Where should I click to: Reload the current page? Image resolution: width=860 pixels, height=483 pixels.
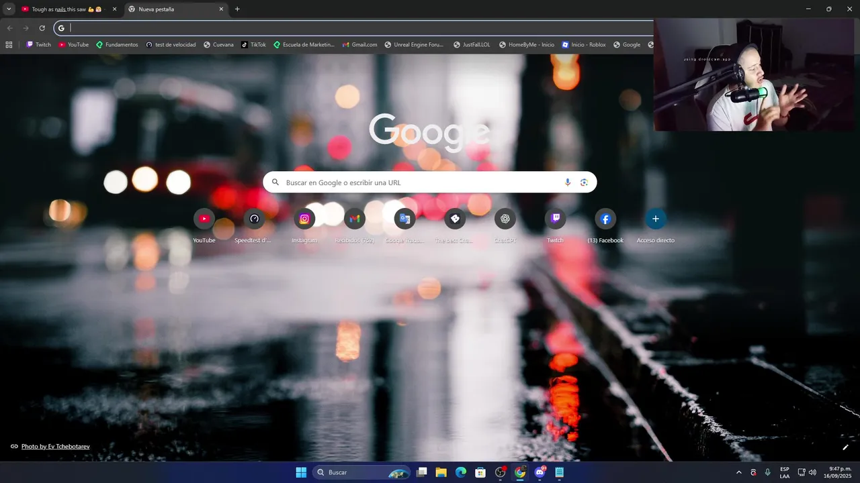42,28
